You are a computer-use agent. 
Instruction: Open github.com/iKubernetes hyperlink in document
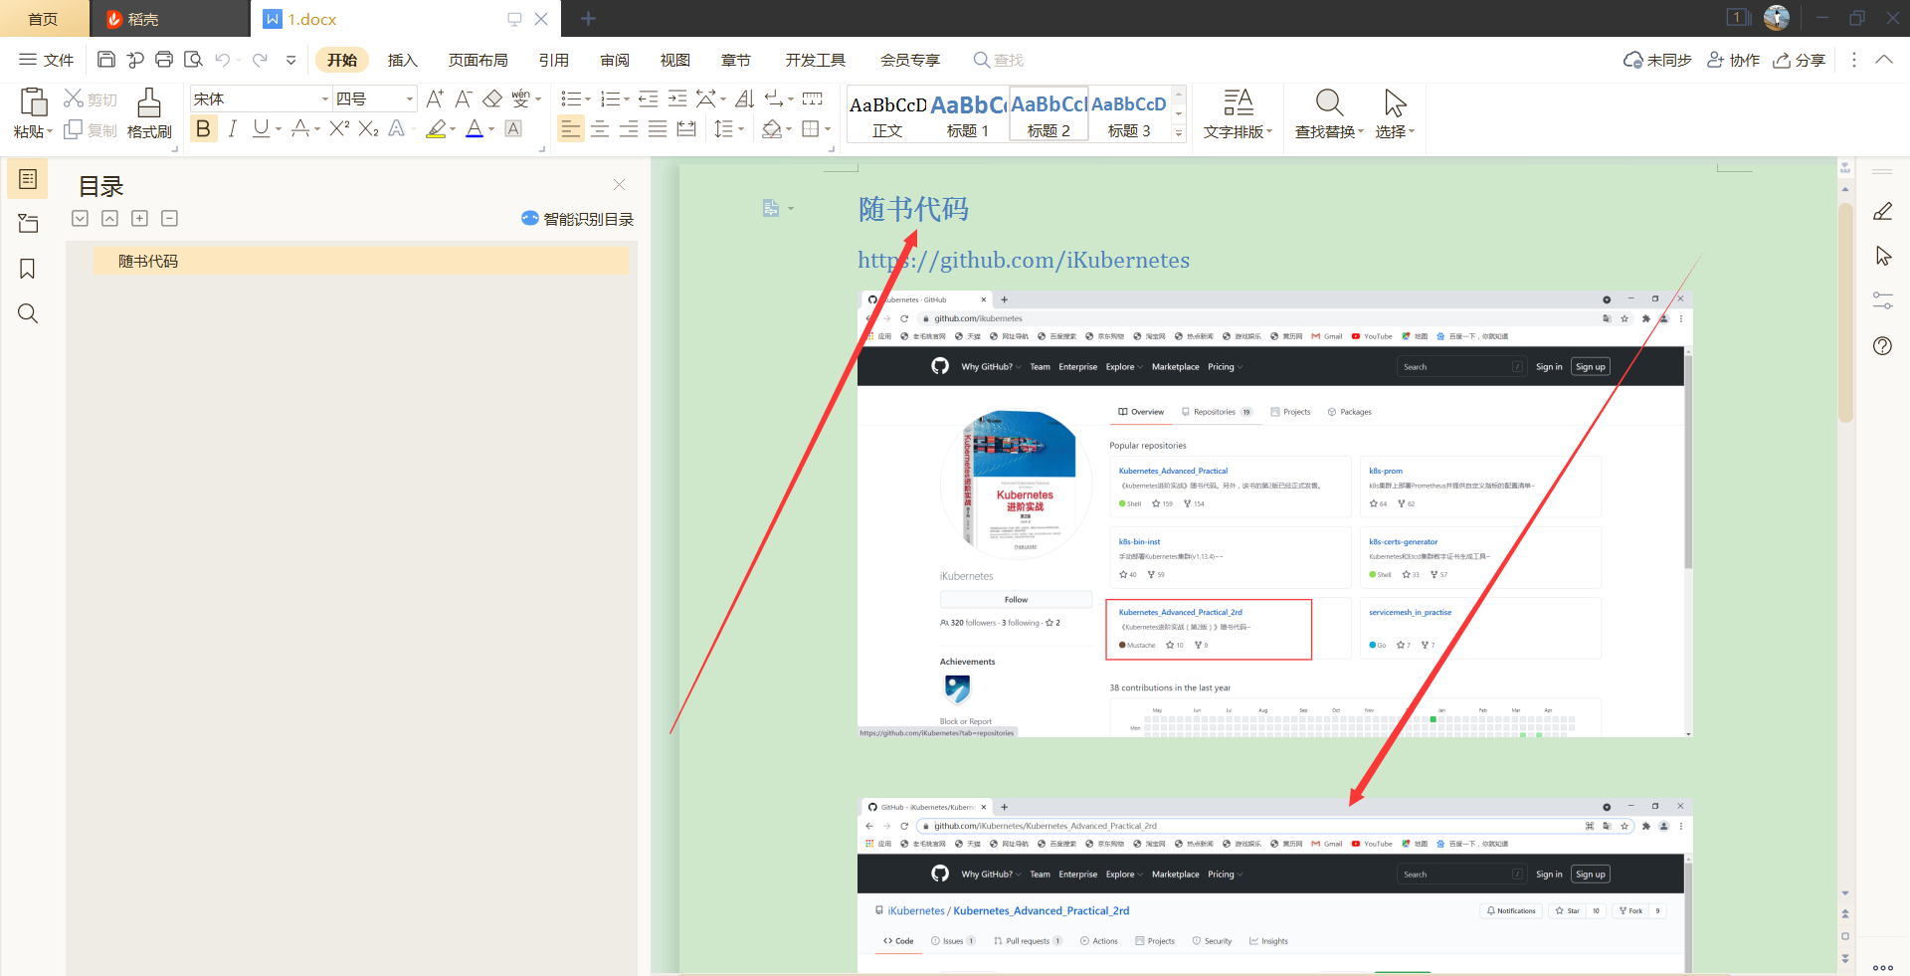(1024, 260)
